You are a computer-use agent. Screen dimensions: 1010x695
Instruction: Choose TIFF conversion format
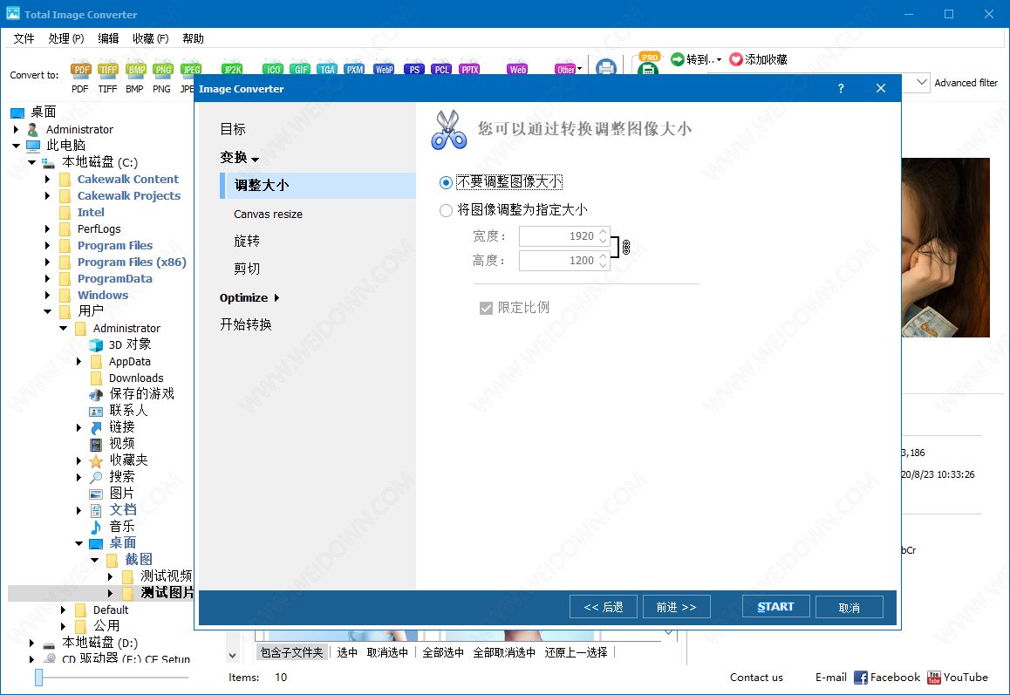(107, 70)
